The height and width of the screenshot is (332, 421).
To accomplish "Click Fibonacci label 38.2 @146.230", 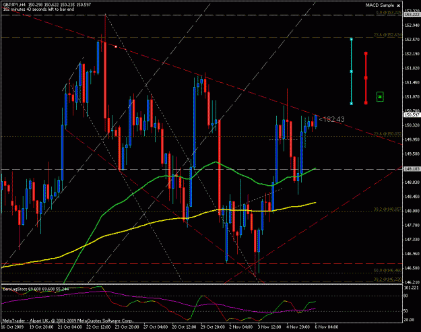I will tap(388, 279).
